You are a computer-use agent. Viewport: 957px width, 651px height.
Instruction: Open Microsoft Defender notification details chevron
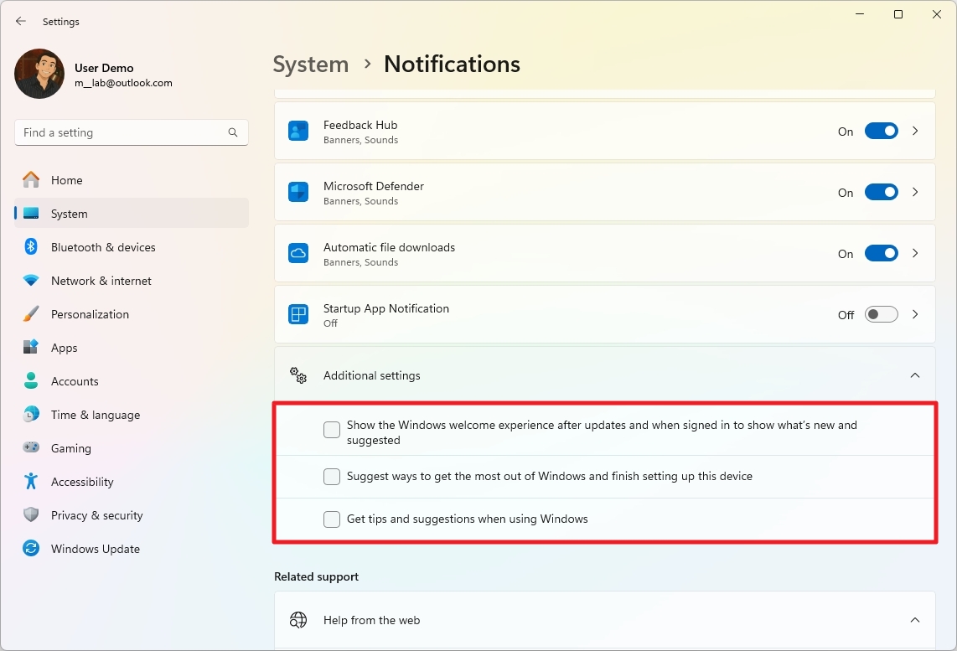click(915, 193)
